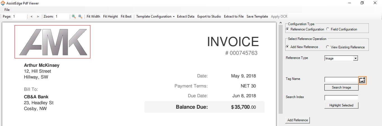Click Fit Width in toolbar
This screenshot has width=382, height=126.
click(x=93, y=16)
